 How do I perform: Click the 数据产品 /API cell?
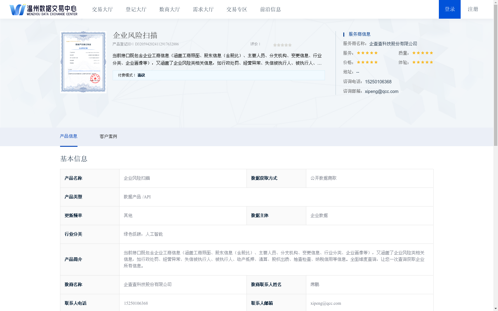pyautogui.click(x=276, y=197)
